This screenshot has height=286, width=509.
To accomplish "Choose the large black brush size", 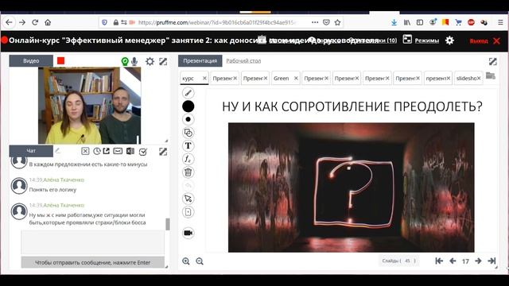I will (x=188, y=106).
